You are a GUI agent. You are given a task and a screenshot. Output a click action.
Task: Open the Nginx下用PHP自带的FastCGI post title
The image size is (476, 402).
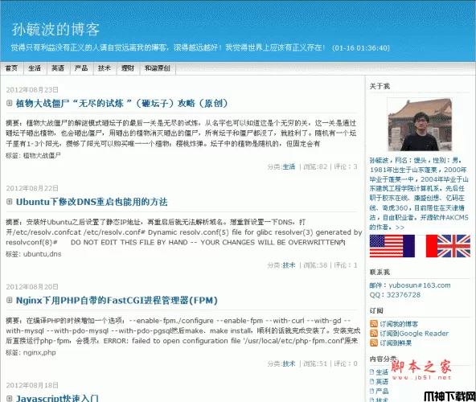point(117,300)
